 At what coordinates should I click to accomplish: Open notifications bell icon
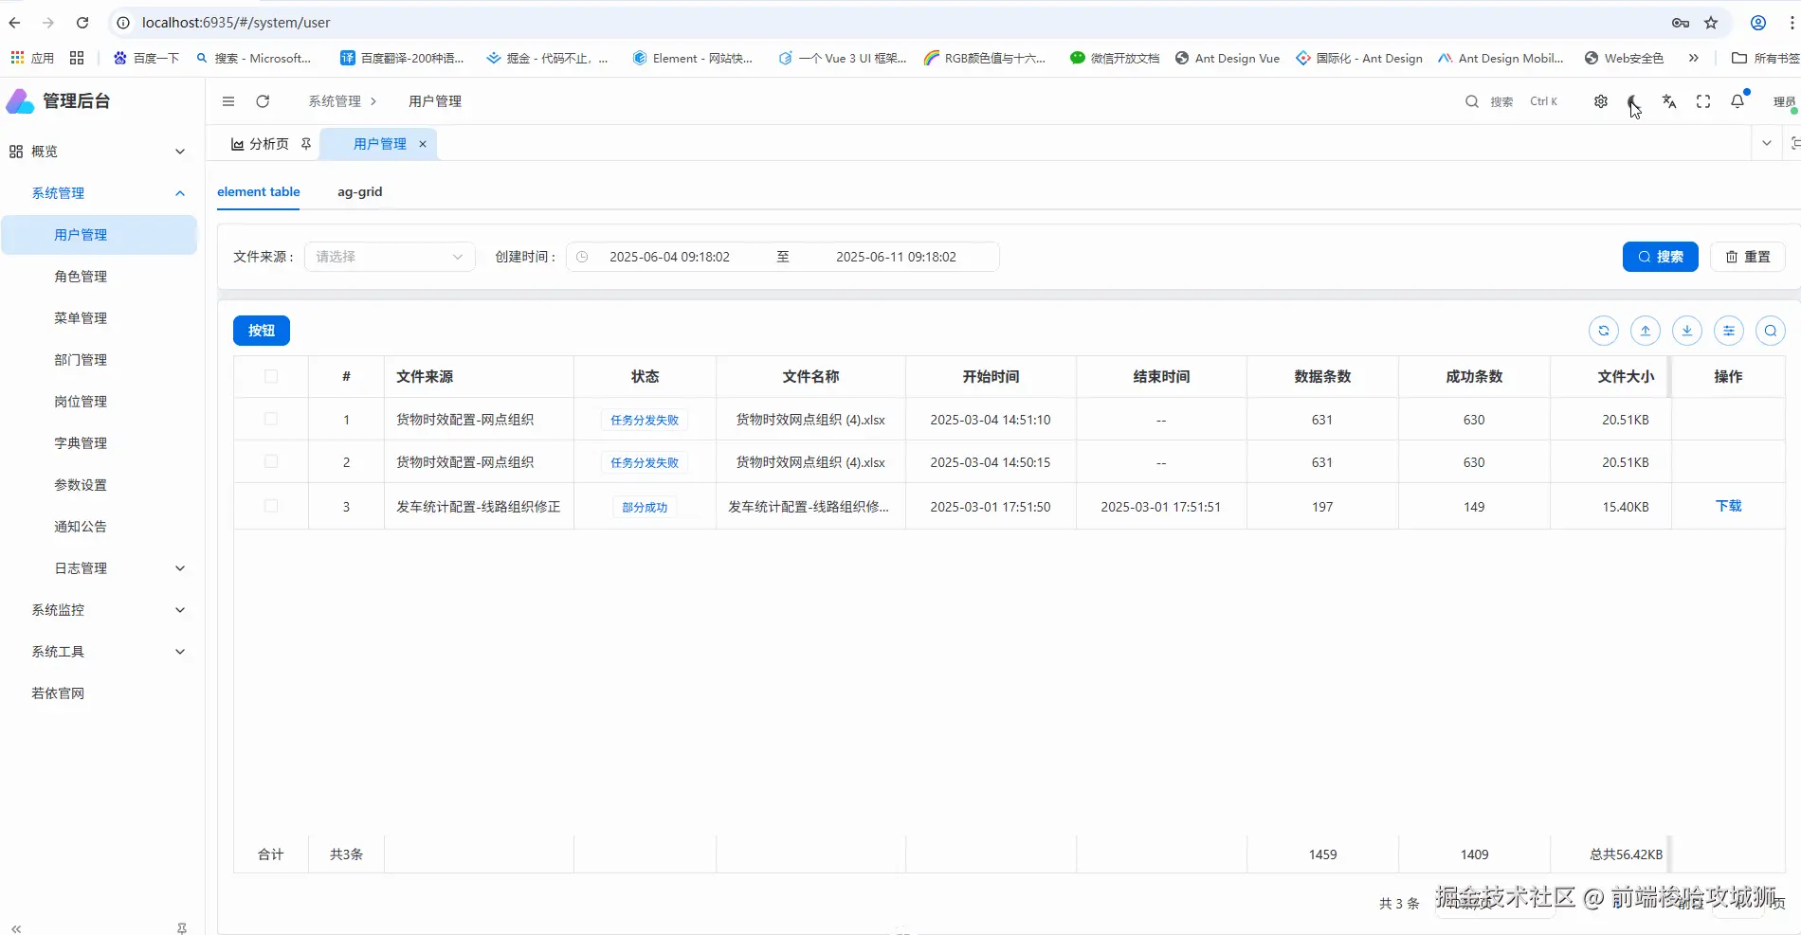coord(1737,101)
